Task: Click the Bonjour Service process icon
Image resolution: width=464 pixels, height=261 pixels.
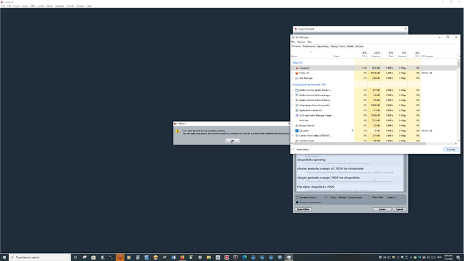Action: [297, 126]
